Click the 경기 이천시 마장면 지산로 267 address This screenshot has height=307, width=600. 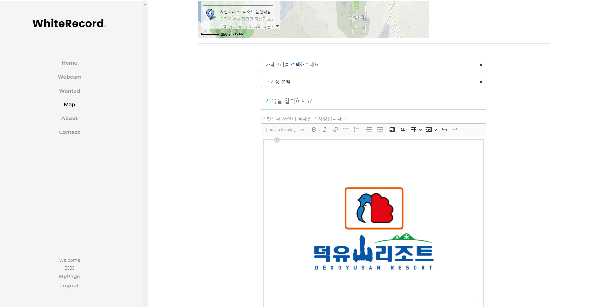click(x=247, y=19)
